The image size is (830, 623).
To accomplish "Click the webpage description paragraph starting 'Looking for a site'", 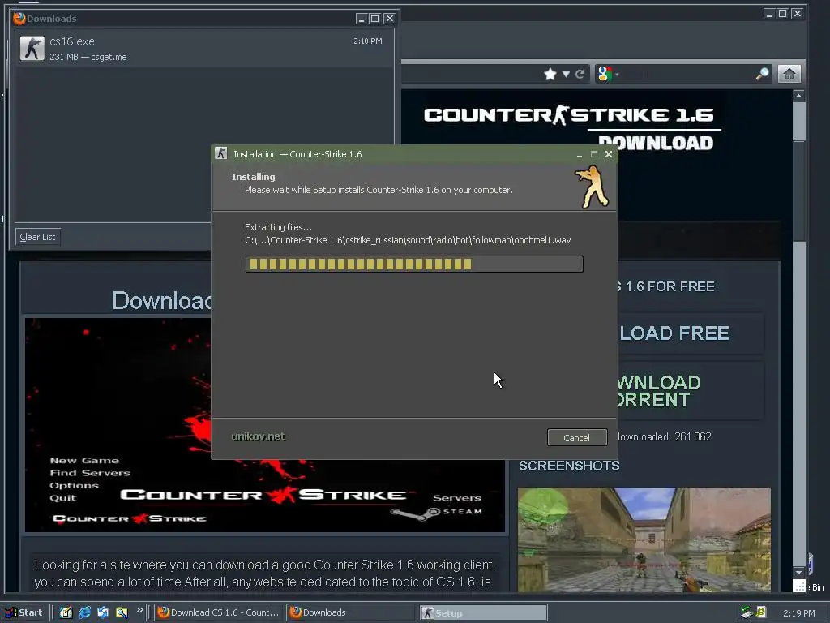I will point(265,574).
